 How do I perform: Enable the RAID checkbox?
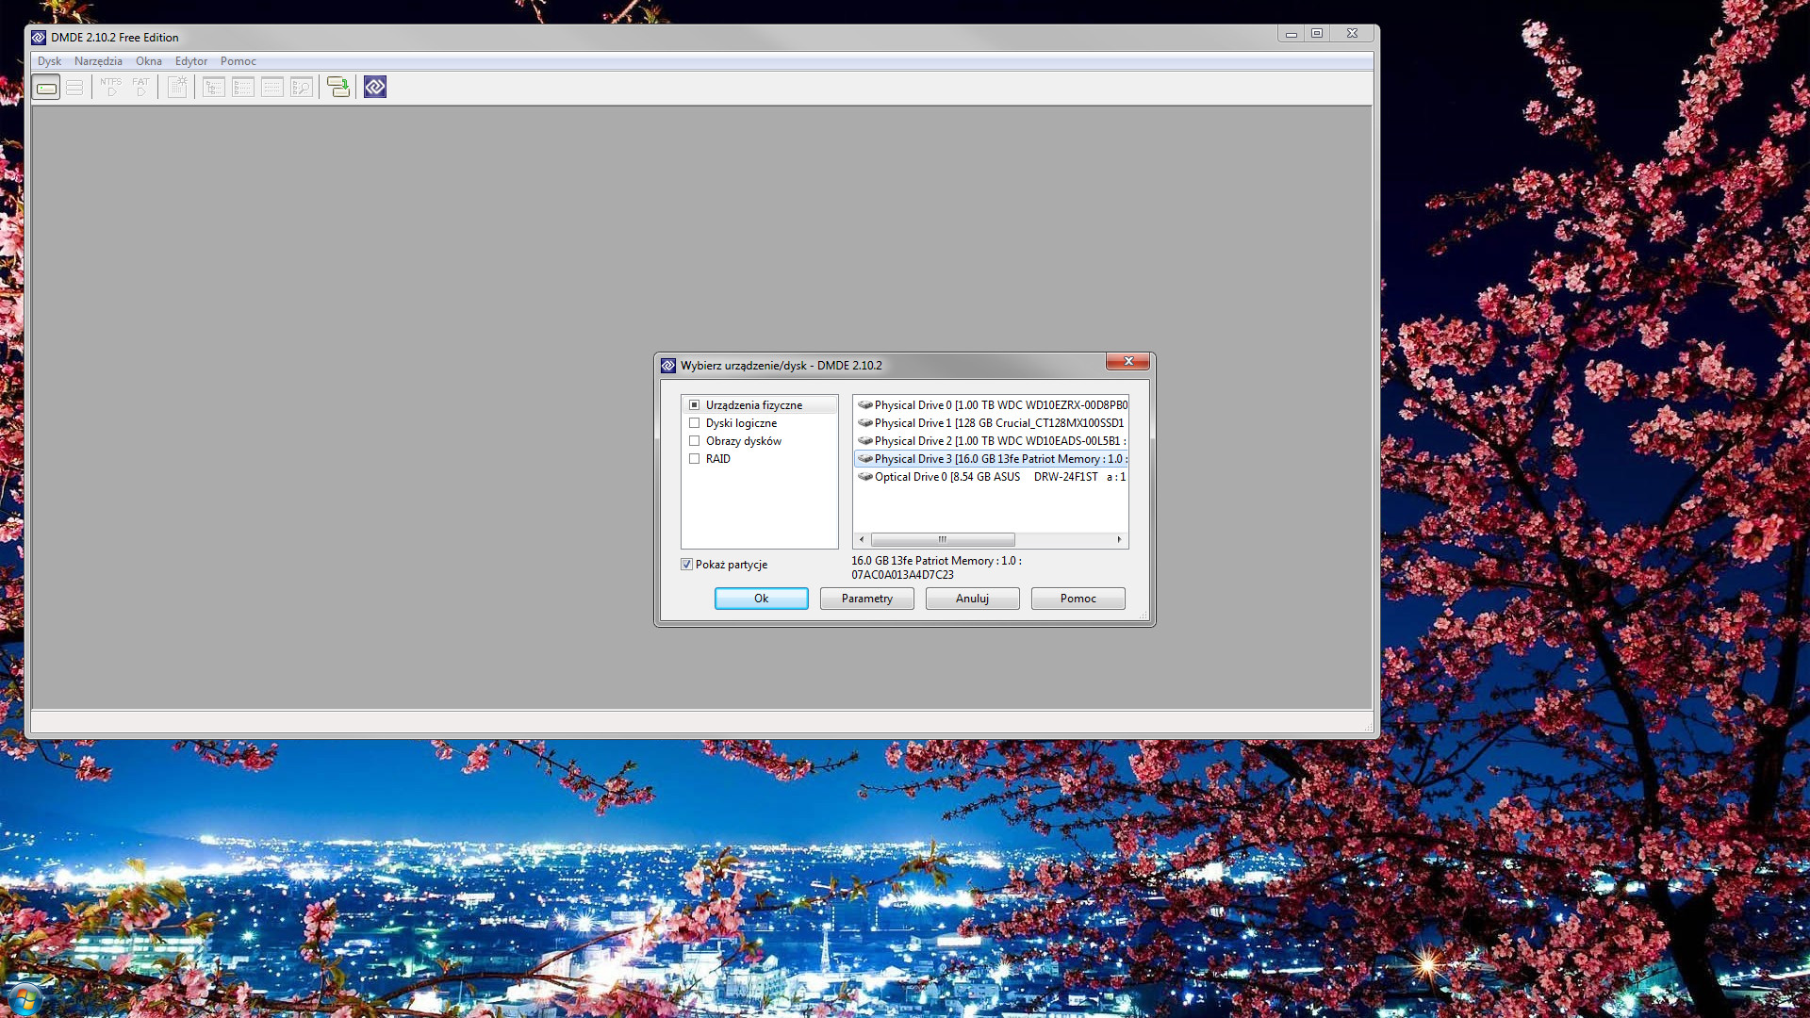tap(695, 459)
